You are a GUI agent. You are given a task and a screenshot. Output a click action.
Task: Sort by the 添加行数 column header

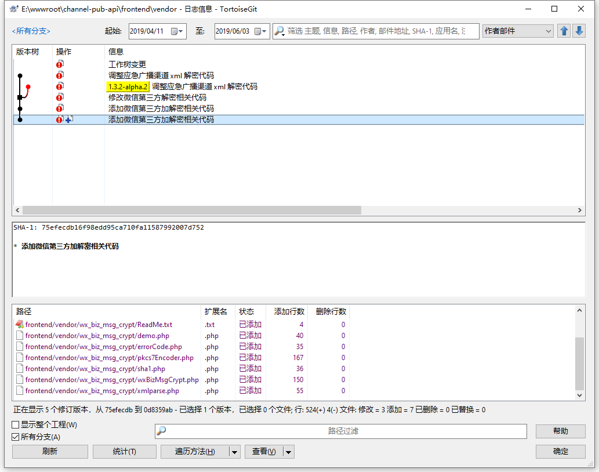click(289, 311)
